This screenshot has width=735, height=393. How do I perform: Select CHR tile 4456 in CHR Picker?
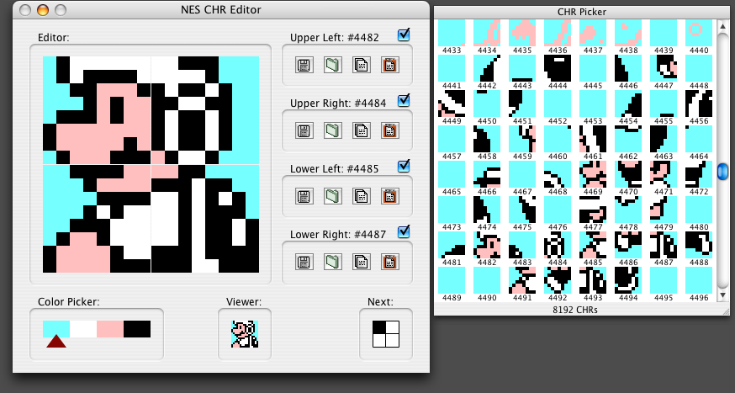click(x=699, y=104)
